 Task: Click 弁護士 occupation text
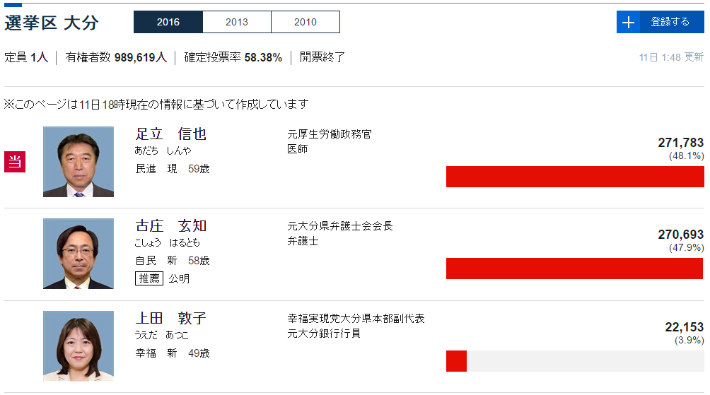[303, 241]
